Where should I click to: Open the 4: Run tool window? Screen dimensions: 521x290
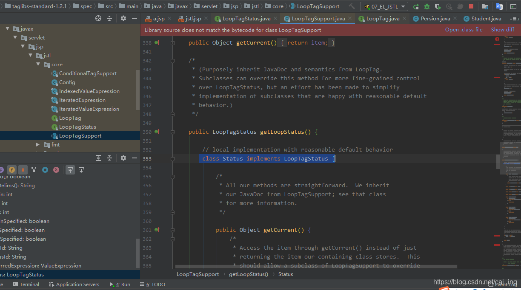[120, 284]
